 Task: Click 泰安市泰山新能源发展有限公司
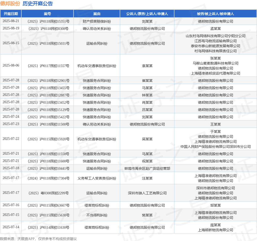coord(216,46)
